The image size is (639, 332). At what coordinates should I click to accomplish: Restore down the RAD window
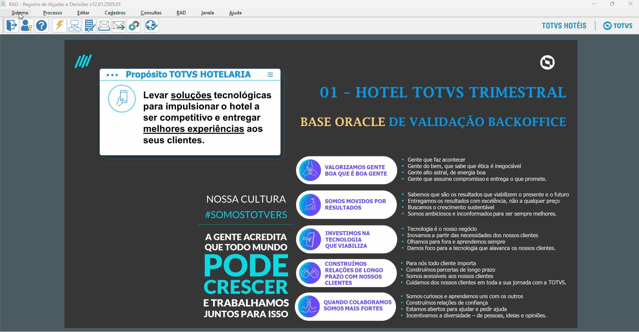click(612, 4)
